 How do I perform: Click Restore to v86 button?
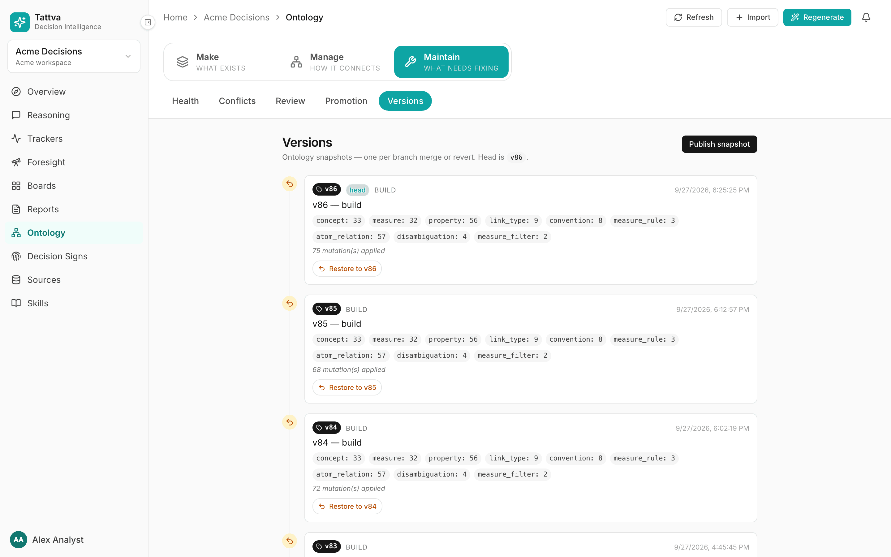(347, 269)
